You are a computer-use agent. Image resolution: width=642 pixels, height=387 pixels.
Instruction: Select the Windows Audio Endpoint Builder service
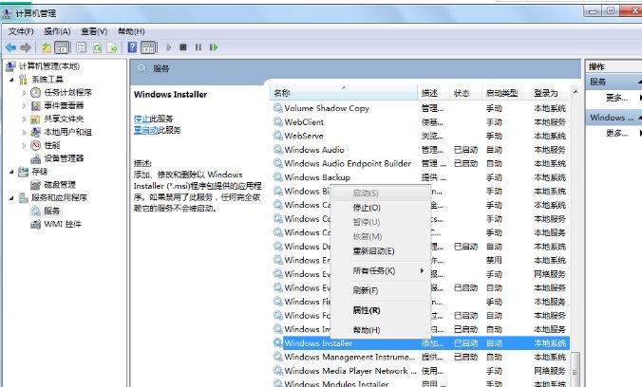click(x=420, y=164)
